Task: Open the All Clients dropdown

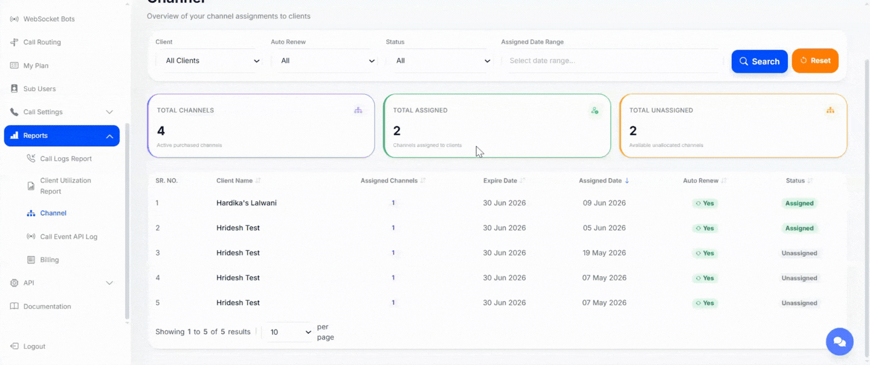Action: coord(209,61)
